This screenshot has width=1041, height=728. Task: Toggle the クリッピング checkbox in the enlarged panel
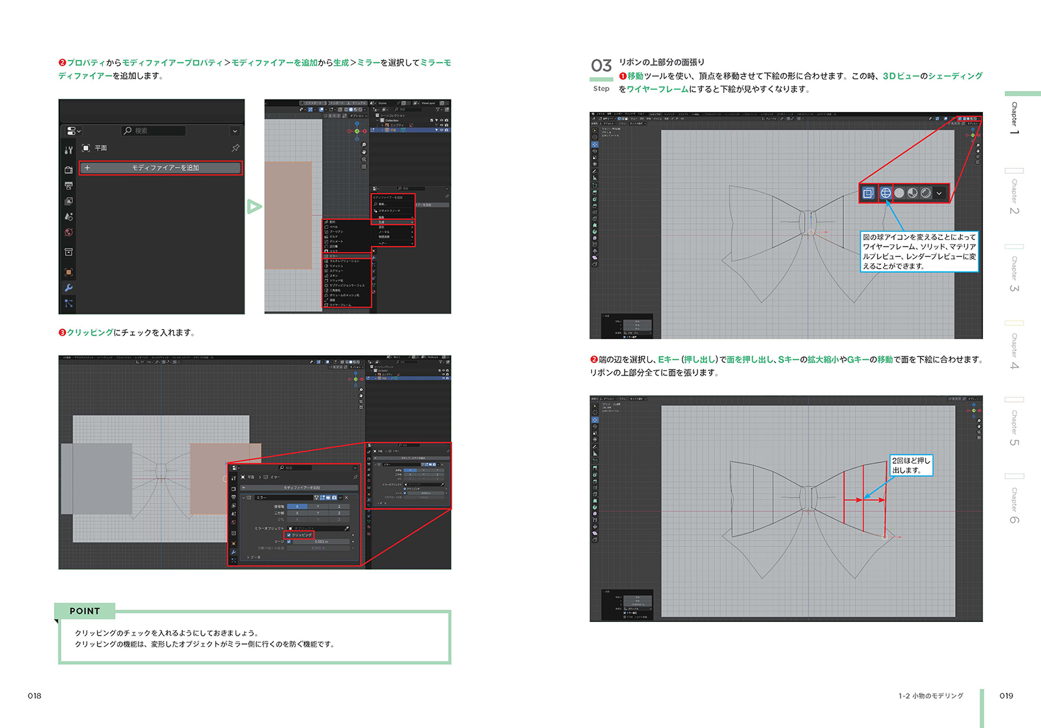(x=289, y=535)
